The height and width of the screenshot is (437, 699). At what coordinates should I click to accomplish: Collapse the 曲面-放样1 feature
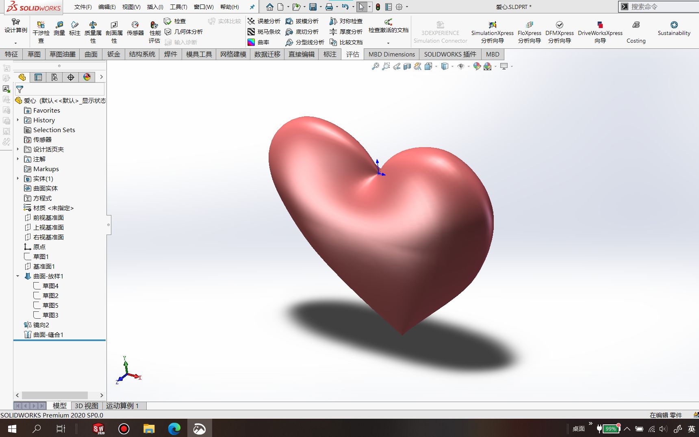[17, 276]
